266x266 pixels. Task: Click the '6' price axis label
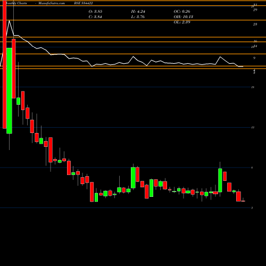click(x=252, y=168)
